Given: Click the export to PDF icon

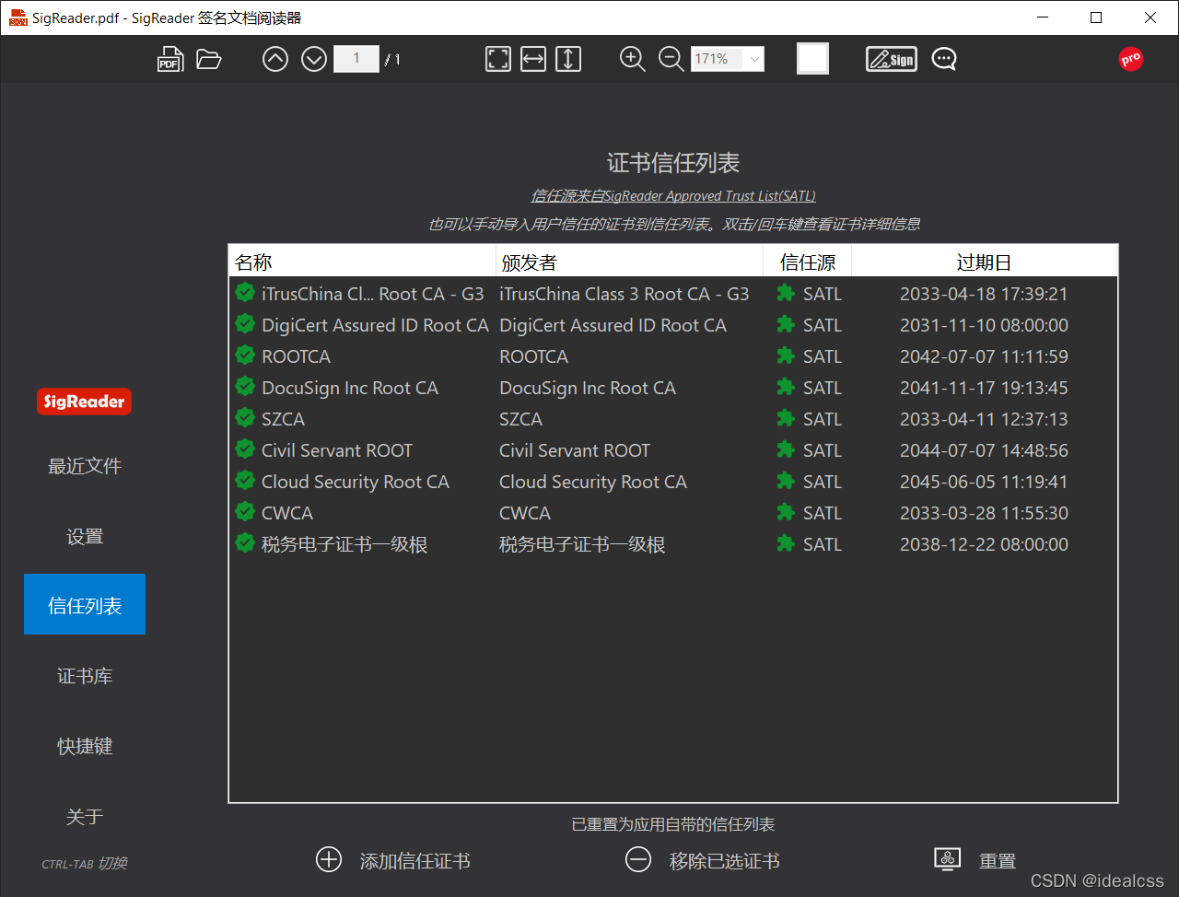Looking at the screenshot, I should [x=170, y=59].
